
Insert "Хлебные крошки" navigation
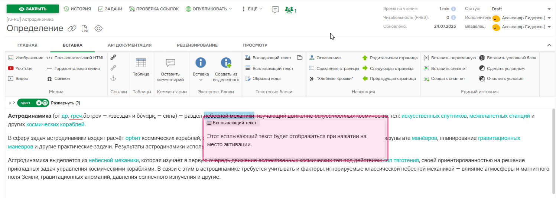click(331, 78)
